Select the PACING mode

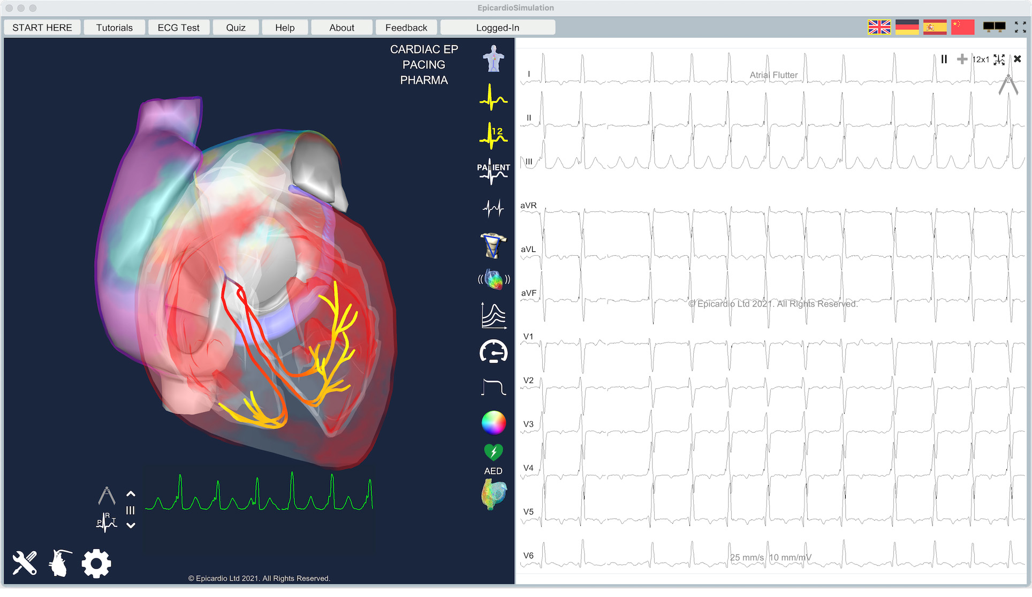tap(424, 65)
